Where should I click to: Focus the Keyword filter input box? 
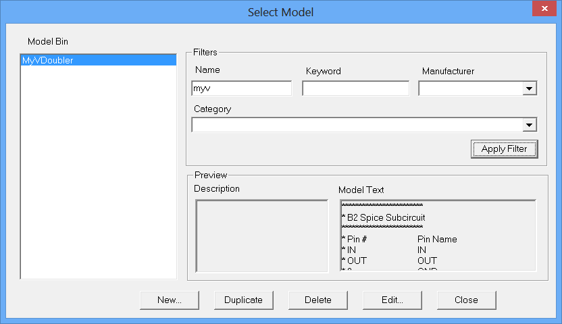click(x=355, y=88)
